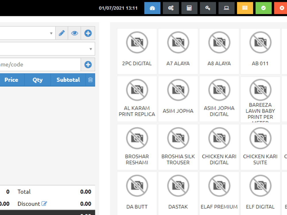Click the Qty column header

[38, 80]
